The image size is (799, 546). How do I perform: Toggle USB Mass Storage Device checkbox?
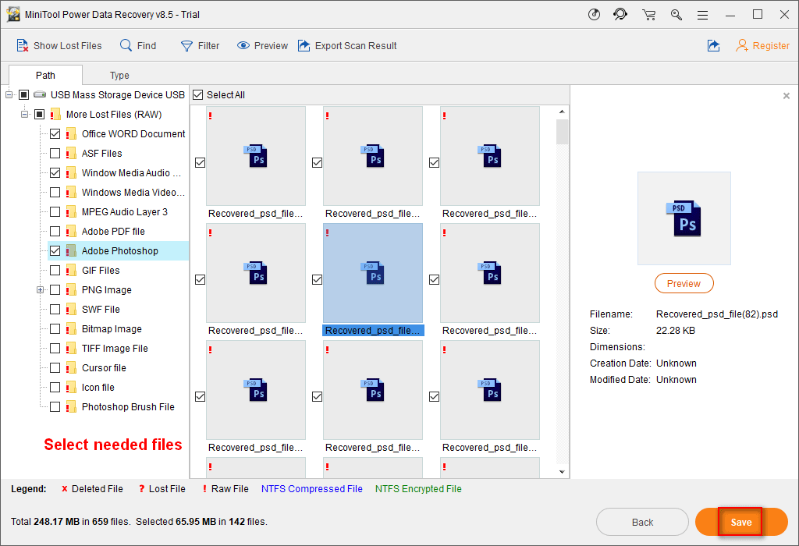(x=23, y=94)
